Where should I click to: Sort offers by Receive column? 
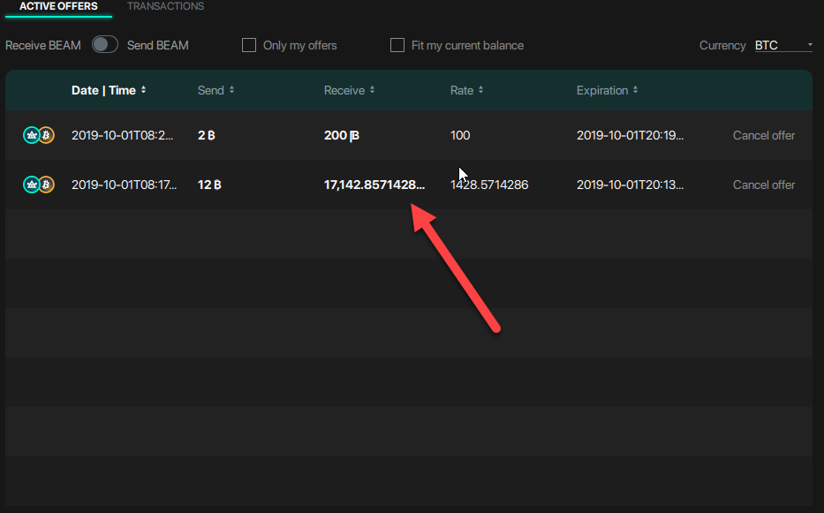coord(349,90)
